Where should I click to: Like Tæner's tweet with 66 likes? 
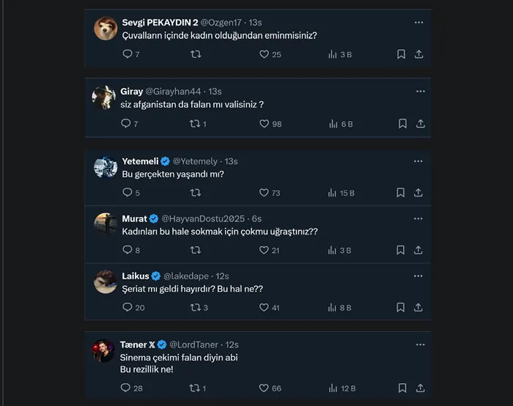point(265,388)
